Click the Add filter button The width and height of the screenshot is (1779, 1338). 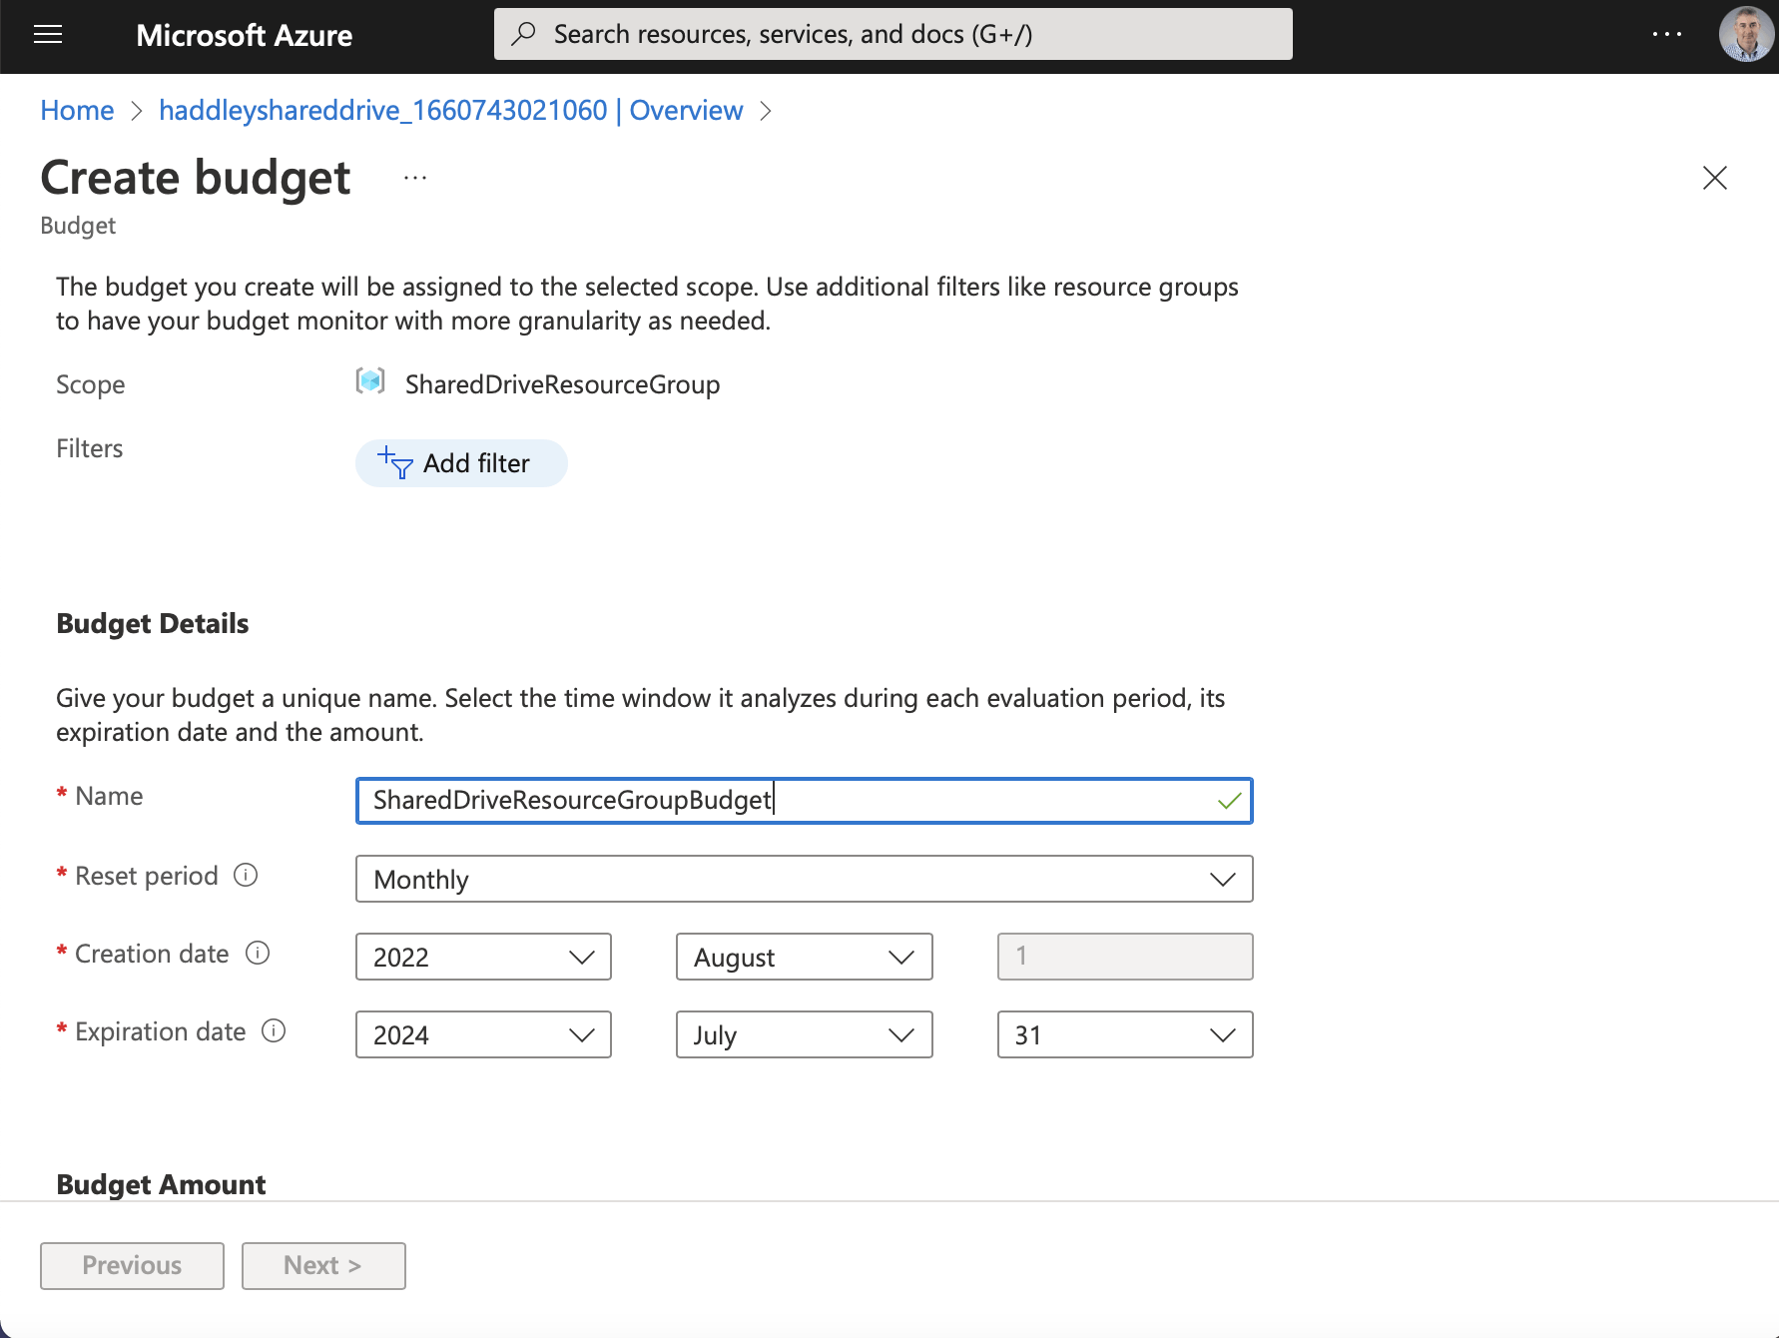click(x=461, y=463)
